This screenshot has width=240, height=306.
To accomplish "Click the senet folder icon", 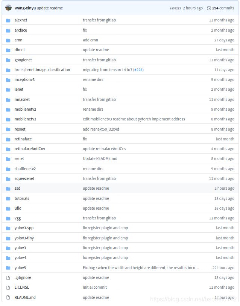I will 8,159.
